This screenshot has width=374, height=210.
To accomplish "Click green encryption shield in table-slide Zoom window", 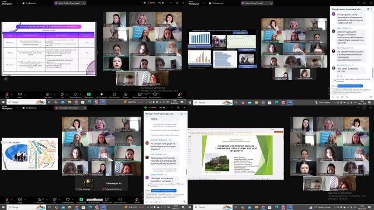I will point(144,3).
